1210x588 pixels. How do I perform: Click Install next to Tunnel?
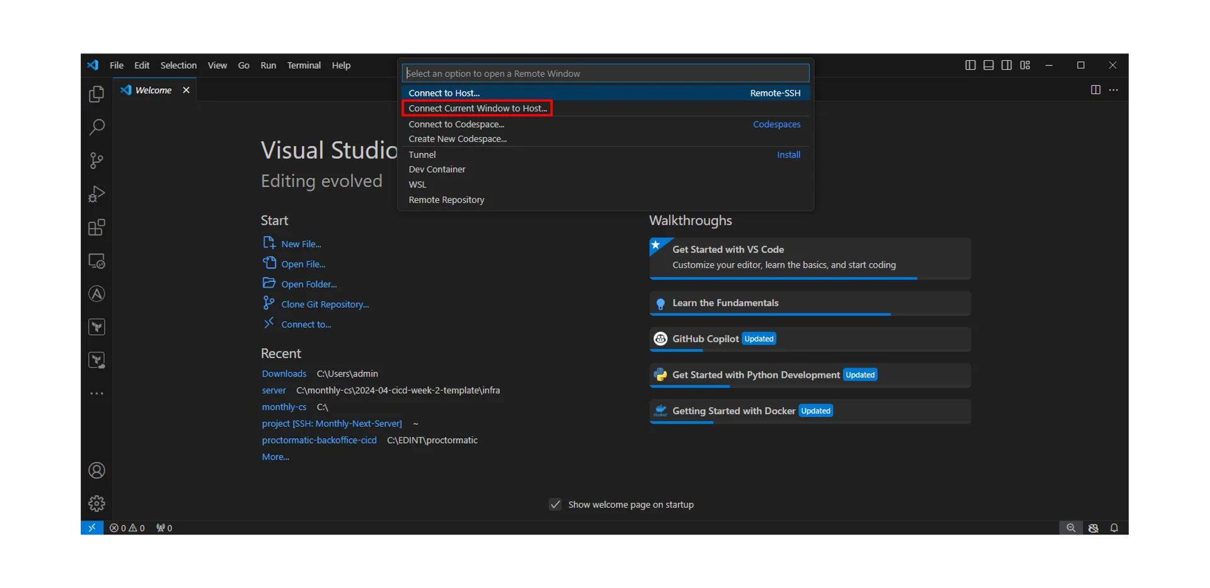coord(788,155)
